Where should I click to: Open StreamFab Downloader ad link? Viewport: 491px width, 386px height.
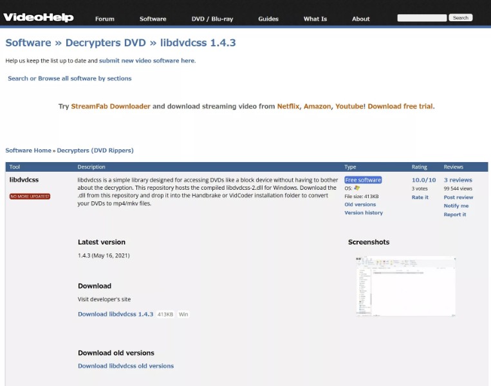[x=111, y=106]
